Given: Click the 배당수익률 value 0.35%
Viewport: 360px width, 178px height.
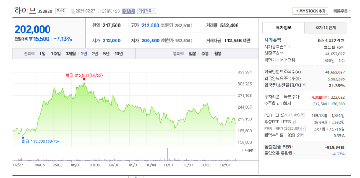Looking at the screenshot, I should tap(339, 136).
